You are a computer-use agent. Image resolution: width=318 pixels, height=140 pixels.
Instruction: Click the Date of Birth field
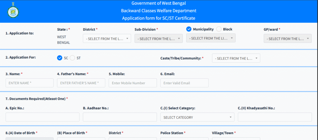30,139
